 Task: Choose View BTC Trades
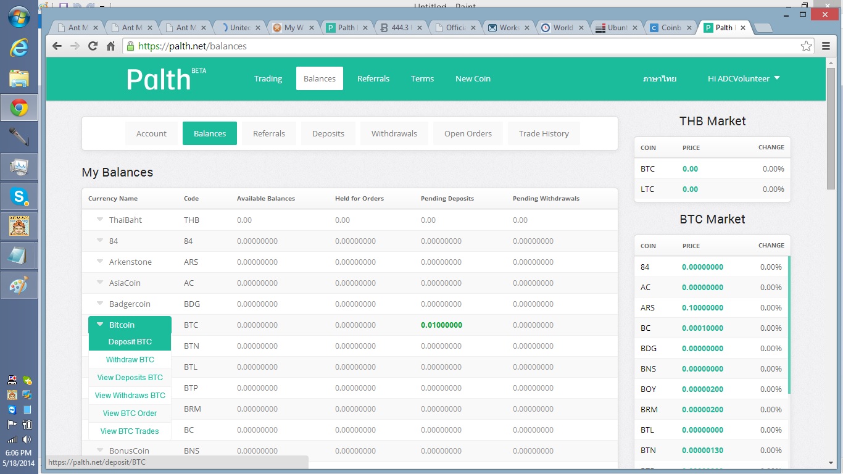[x=130, y=431]
